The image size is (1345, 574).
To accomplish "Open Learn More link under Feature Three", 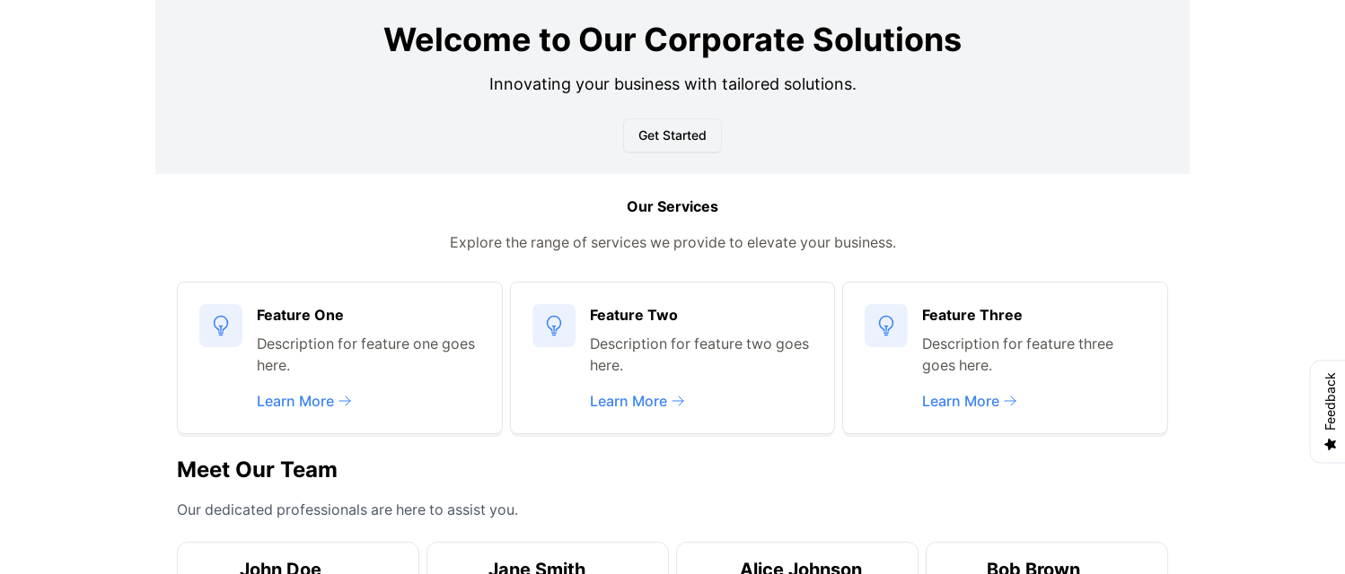I will tap(961, 401).
